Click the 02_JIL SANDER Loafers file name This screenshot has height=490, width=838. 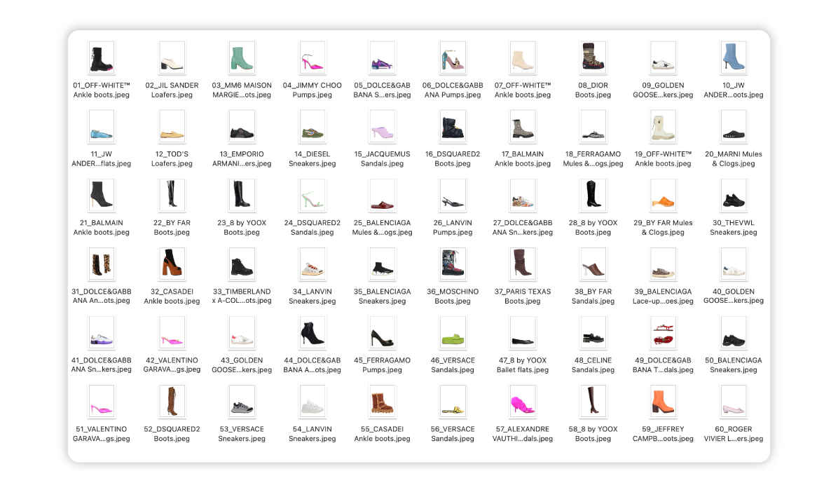click(172, 90)
